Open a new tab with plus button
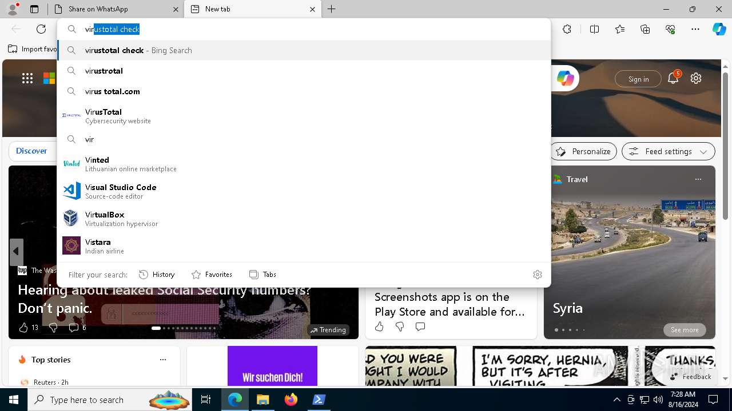Viewport: 732px width, 411px height. pyautogui.click(x=331, y=9)
